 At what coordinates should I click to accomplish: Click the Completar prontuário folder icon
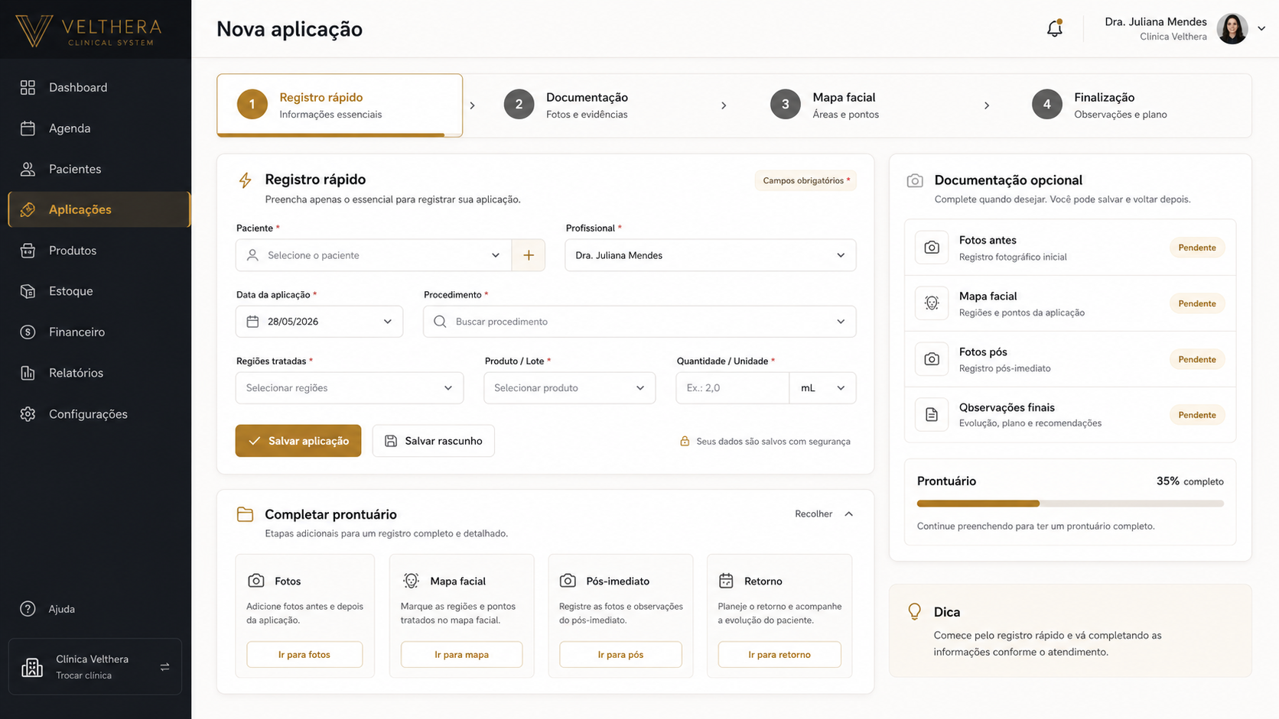click(245, 514)
